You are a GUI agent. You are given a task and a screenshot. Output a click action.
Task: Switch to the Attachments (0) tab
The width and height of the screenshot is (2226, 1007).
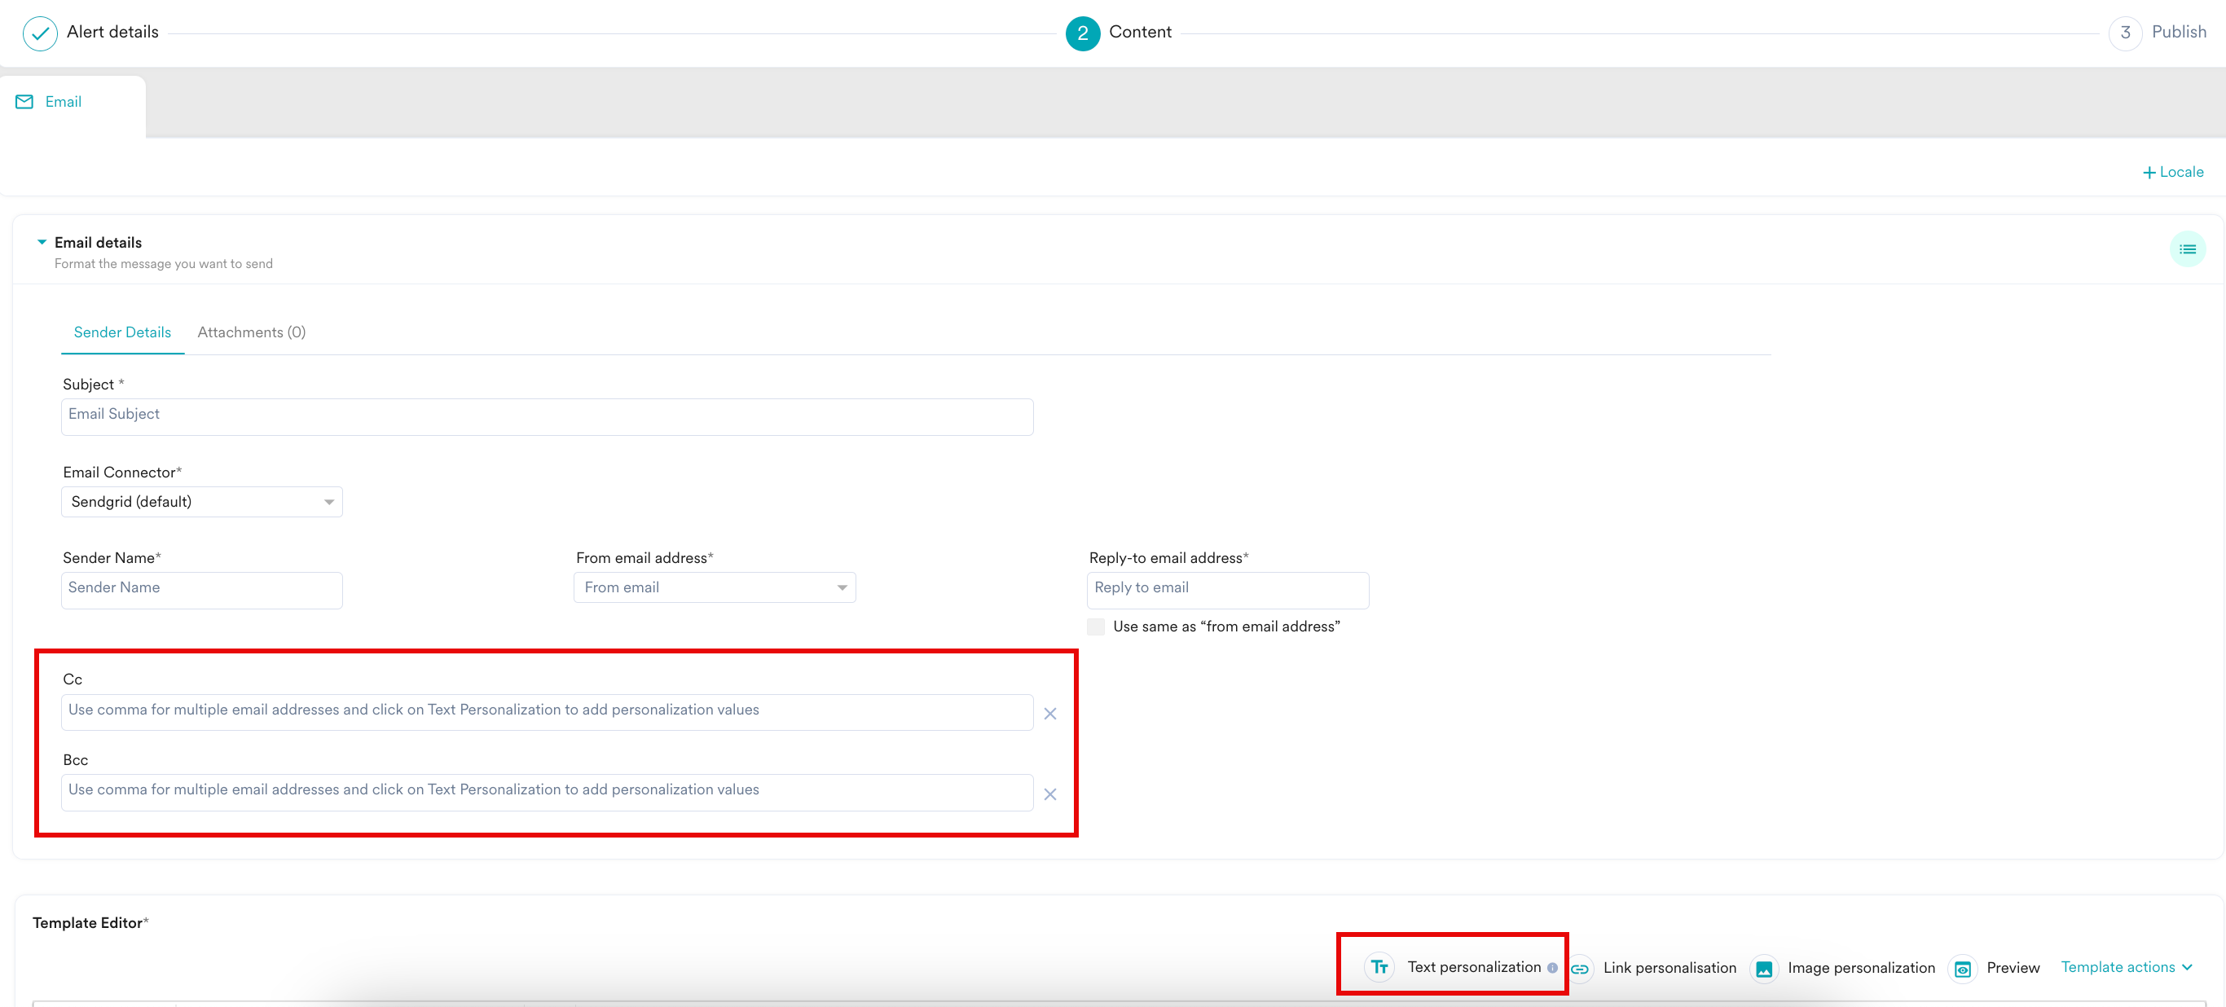click(x=252, y=332)
